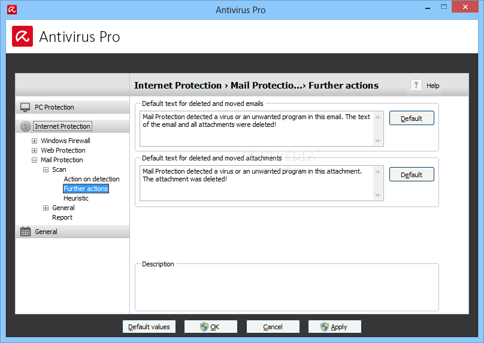
Task: Click the PC Protection monitor icon
Action: [25, 107]
